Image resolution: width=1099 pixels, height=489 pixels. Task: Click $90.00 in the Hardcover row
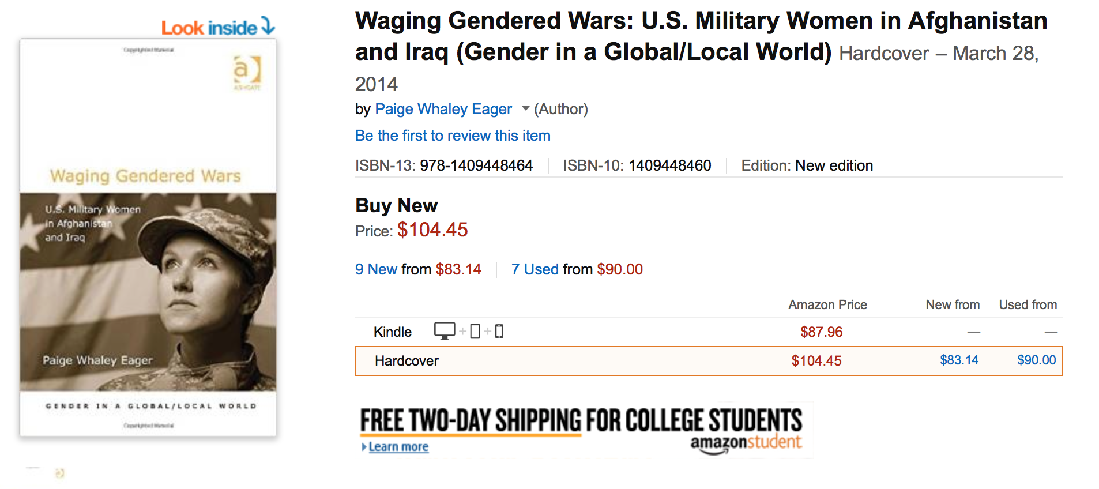(x=1036, y=360)
